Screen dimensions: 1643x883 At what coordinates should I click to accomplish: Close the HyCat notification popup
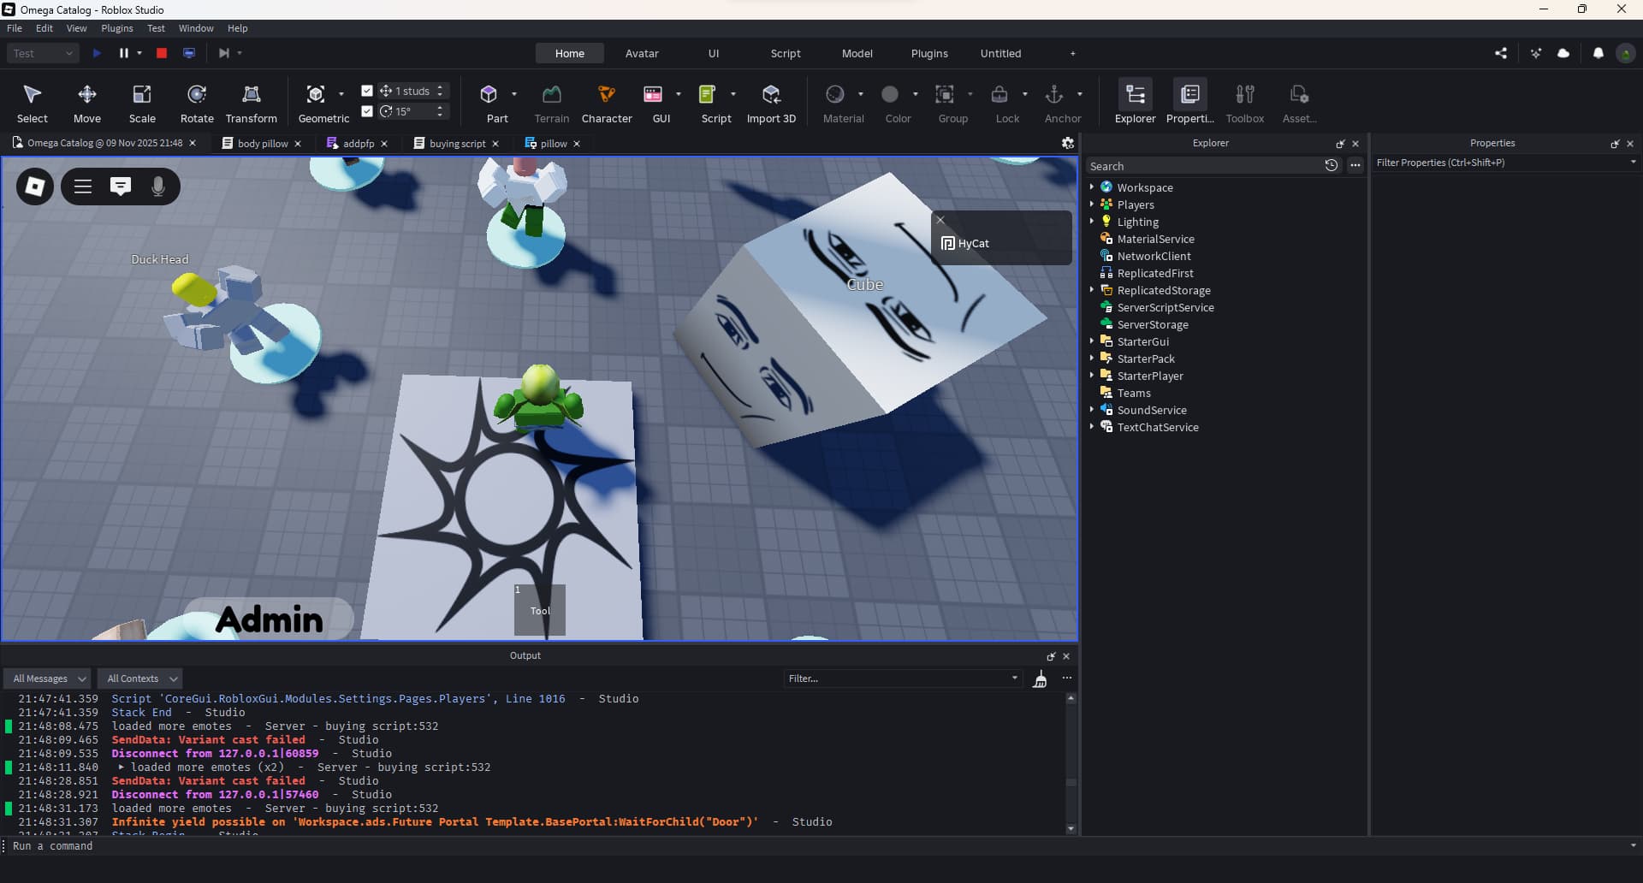coord(940,220)
